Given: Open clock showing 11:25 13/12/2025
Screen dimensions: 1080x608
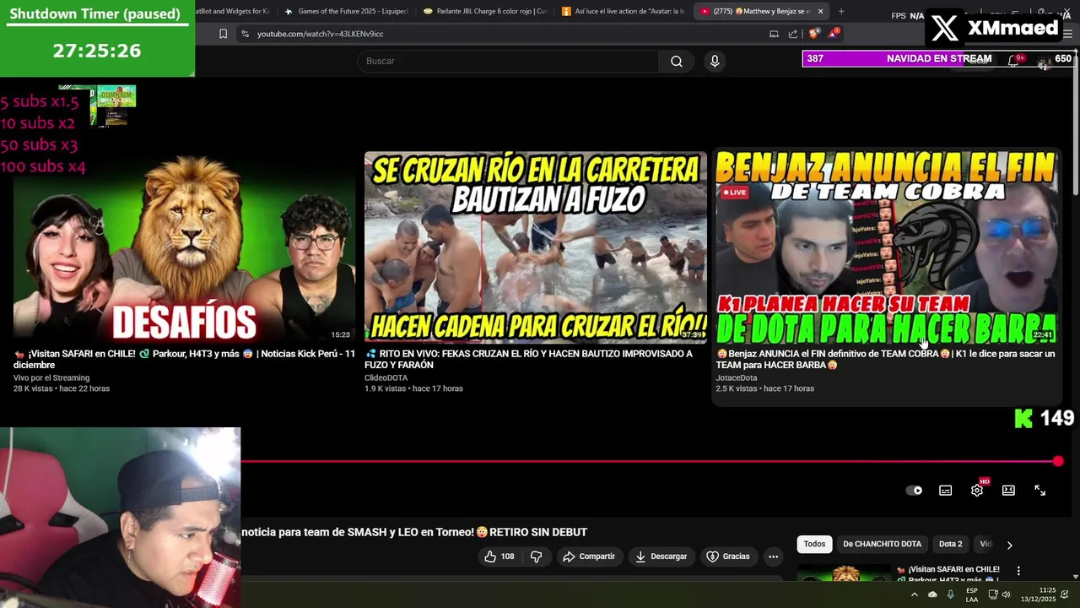Looking at the screenshot, I should (x=1039, y=594).
